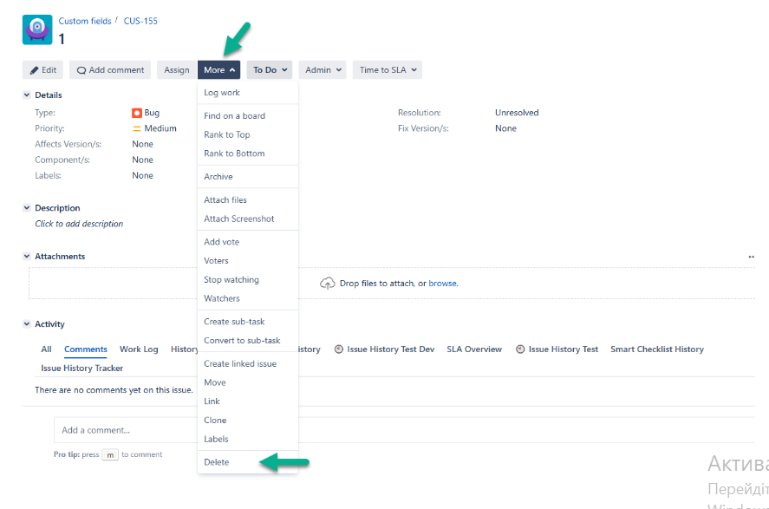Click the browse link for attachments

tap(443, 283)
